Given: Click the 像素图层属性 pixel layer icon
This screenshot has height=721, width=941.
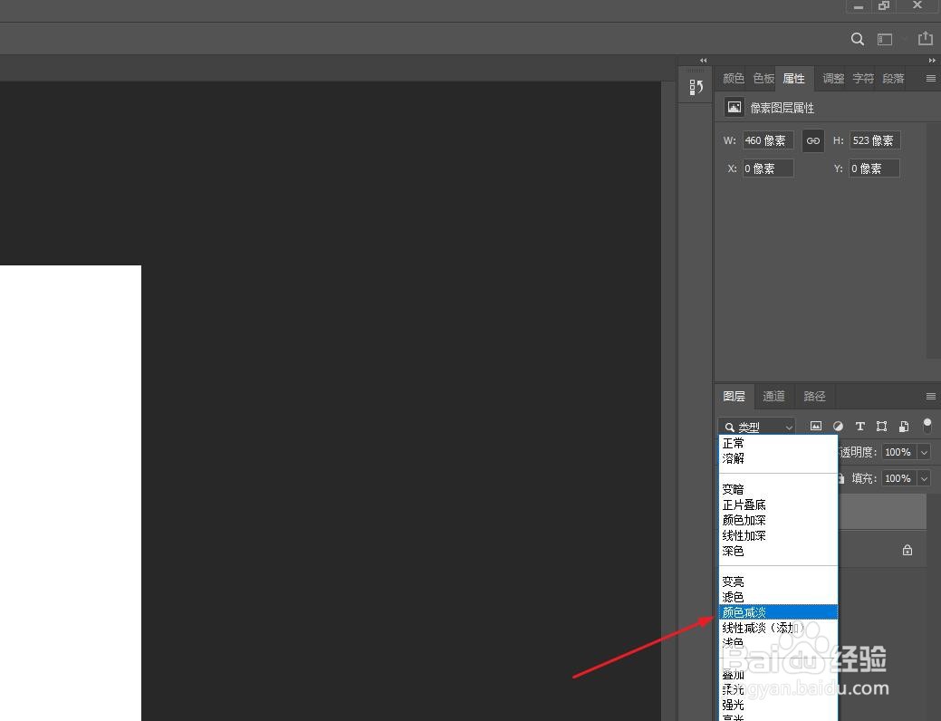Looking at the screenshot, I should [x=734, y=108].
